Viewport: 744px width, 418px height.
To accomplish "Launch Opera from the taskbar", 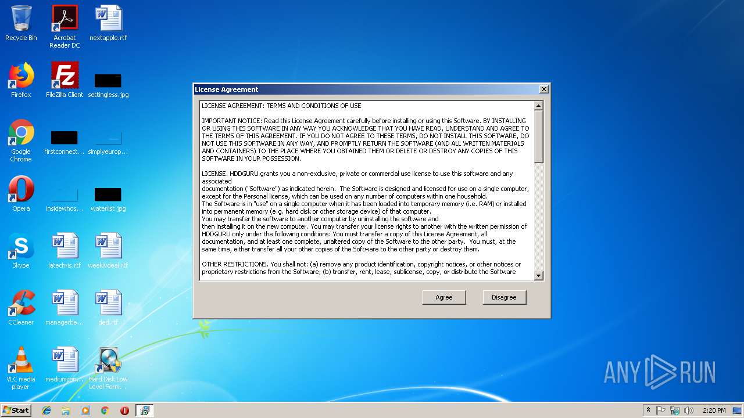I will [x=124, y=410].
